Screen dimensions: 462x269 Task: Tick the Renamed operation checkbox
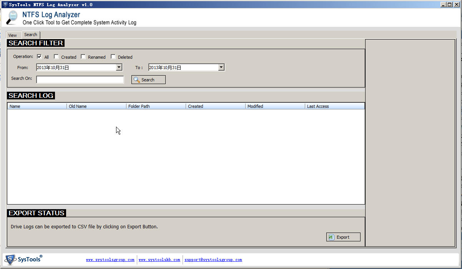(83, 57)
